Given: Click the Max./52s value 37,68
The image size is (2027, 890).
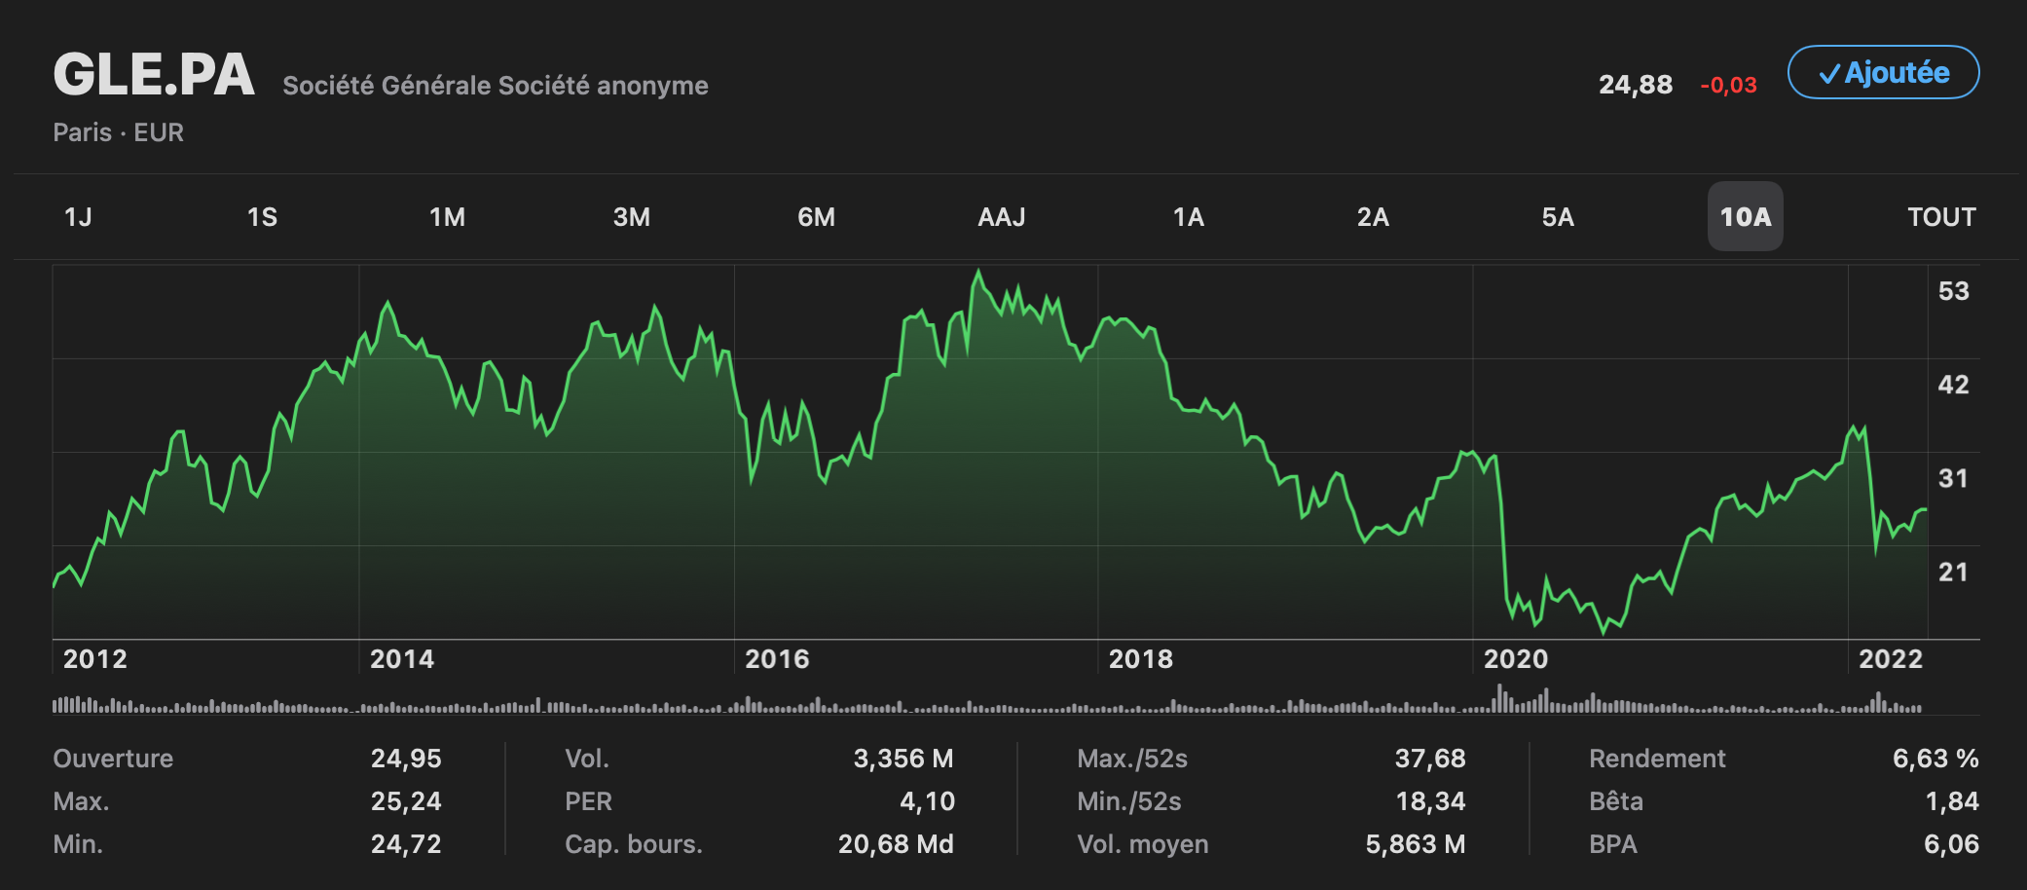Looking at the screenshot, I should pos(1430,759).
